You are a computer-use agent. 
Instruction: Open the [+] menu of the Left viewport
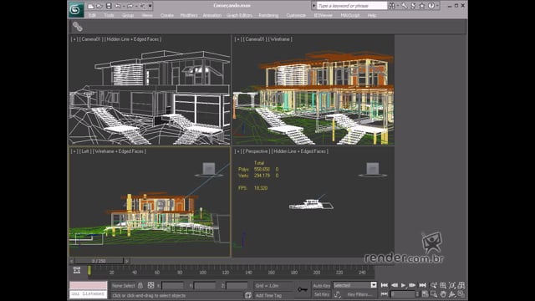[74, 151]
